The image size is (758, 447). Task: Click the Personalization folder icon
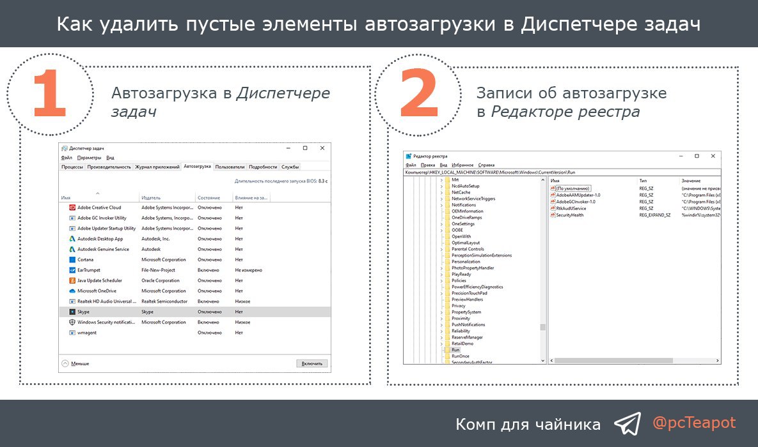click(x=447, y=262)
